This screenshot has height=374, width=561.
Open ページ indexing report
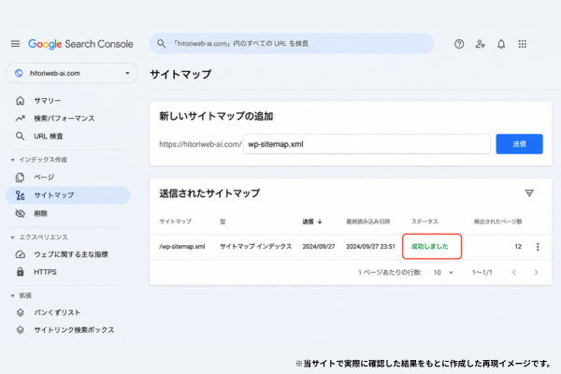pyautogui.click(x=44, y=177)
